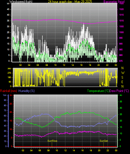Click the 180 wind direction axis value

pos(9,78)
